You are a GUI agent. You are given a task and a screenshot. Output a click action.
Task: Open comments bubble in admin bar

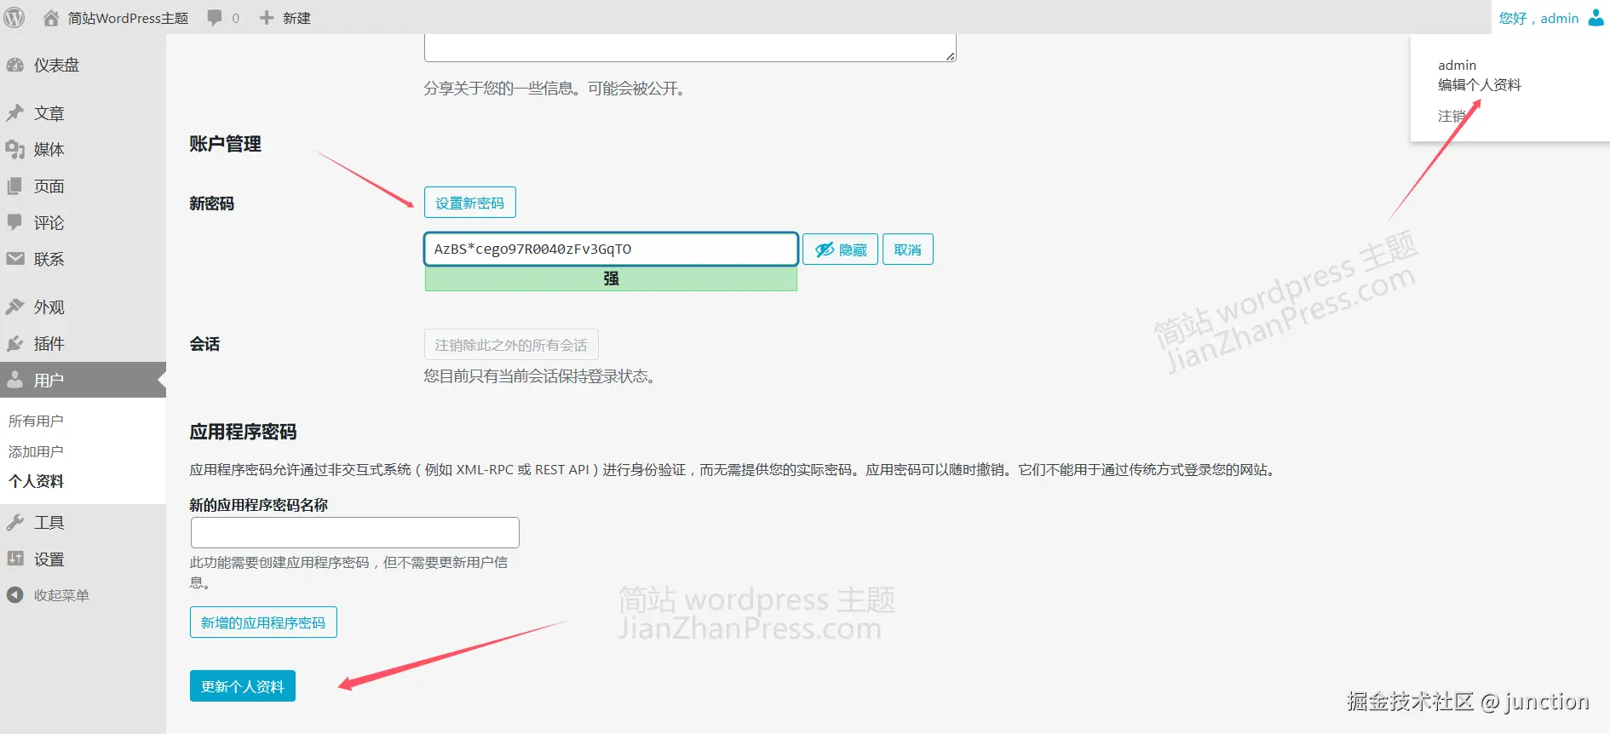click(215, 18)
